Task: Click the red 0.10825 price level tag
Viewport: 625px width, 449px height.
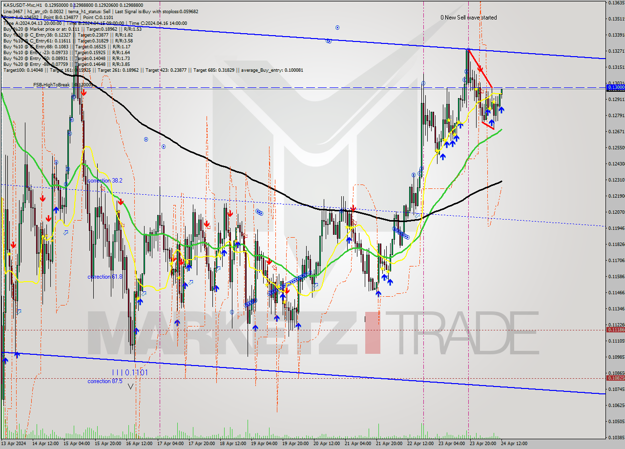Action: (615, 378)
